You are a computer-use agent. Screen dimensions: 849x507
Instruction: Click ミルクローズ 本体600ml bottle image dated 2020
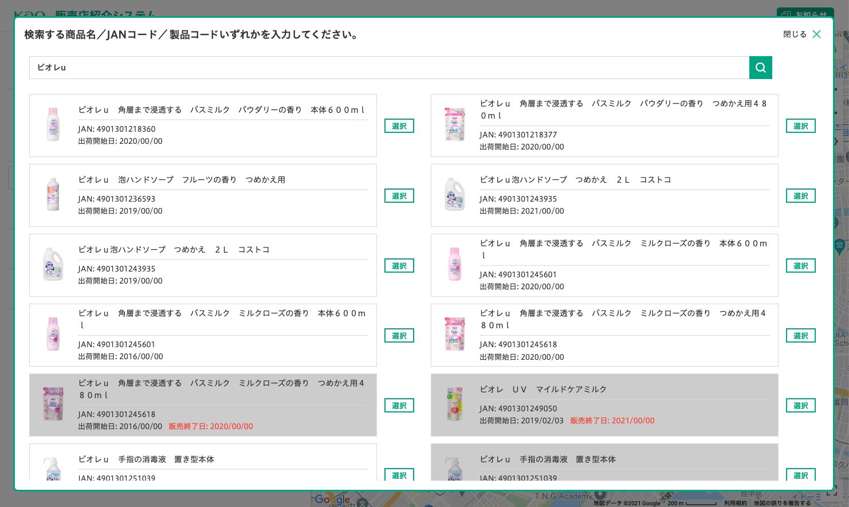(455, 264)
